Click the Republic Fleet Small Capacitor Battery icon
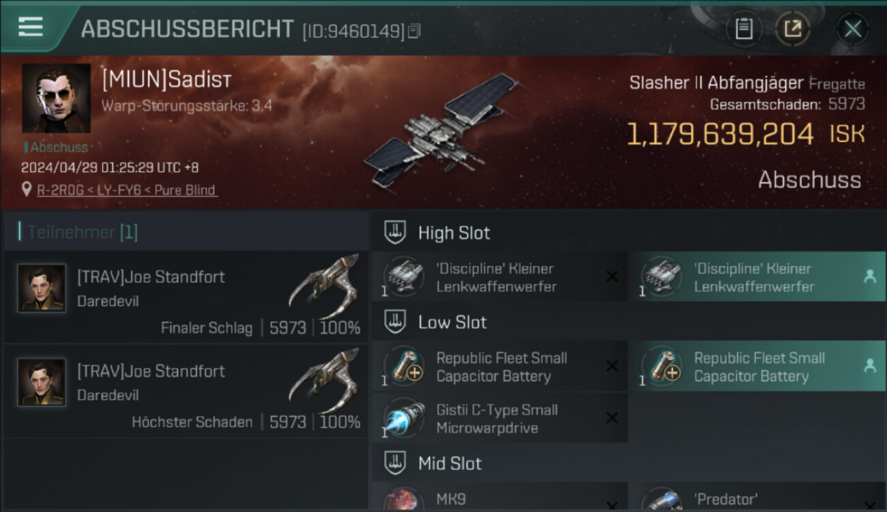This screenshot has height=512, width=887. coord(404,366)
